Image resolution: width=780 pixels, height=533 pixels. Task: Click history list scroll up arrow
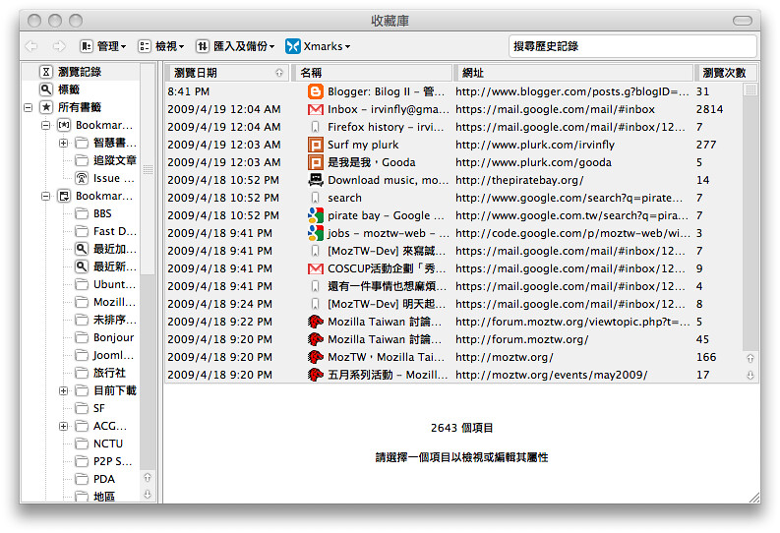point(750,358)
